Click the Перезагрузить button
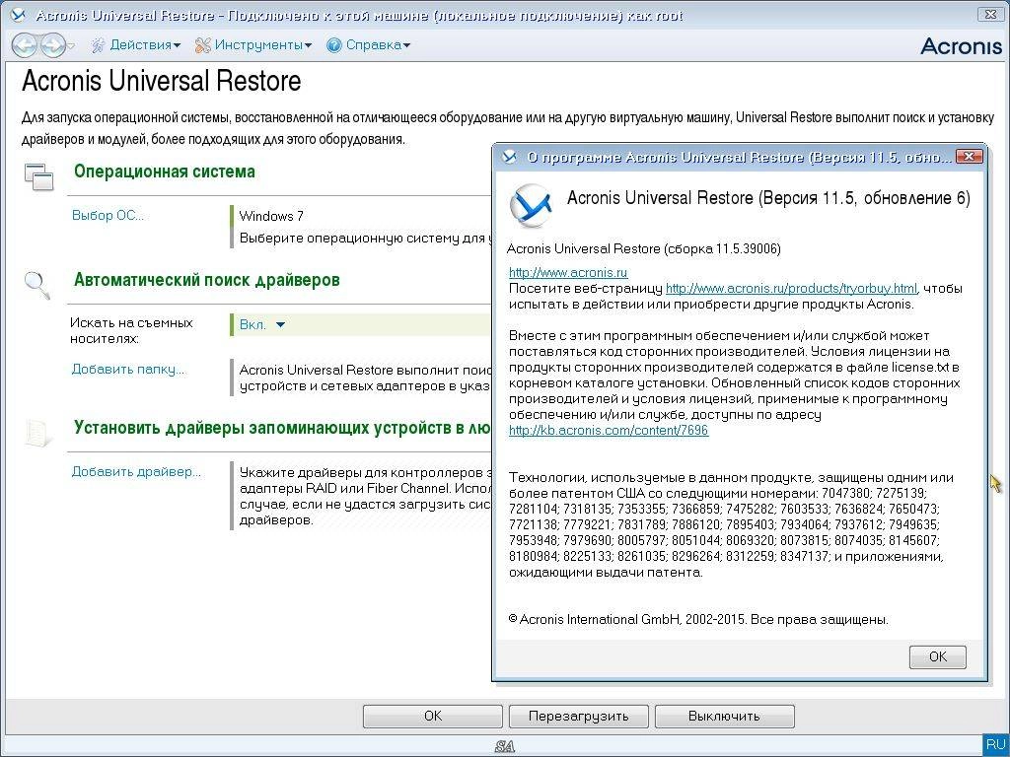 pos(578,716)
